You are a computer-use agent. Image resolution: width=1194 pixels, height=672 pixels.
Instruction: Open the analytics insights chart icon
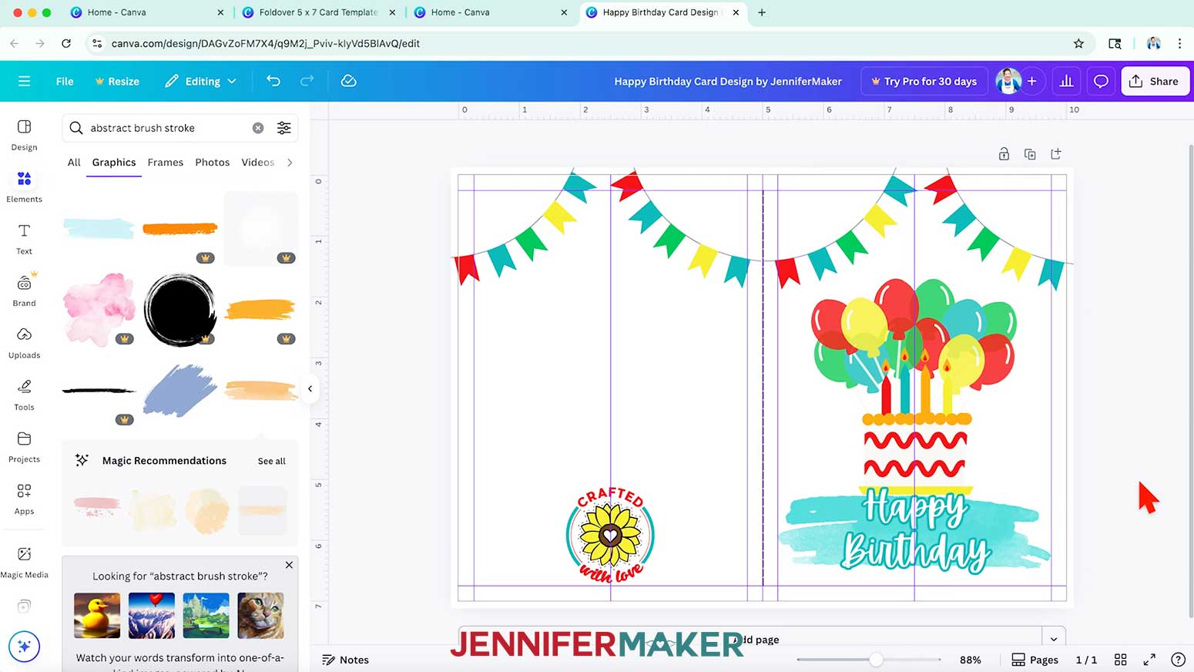[x=1066, y=81]
